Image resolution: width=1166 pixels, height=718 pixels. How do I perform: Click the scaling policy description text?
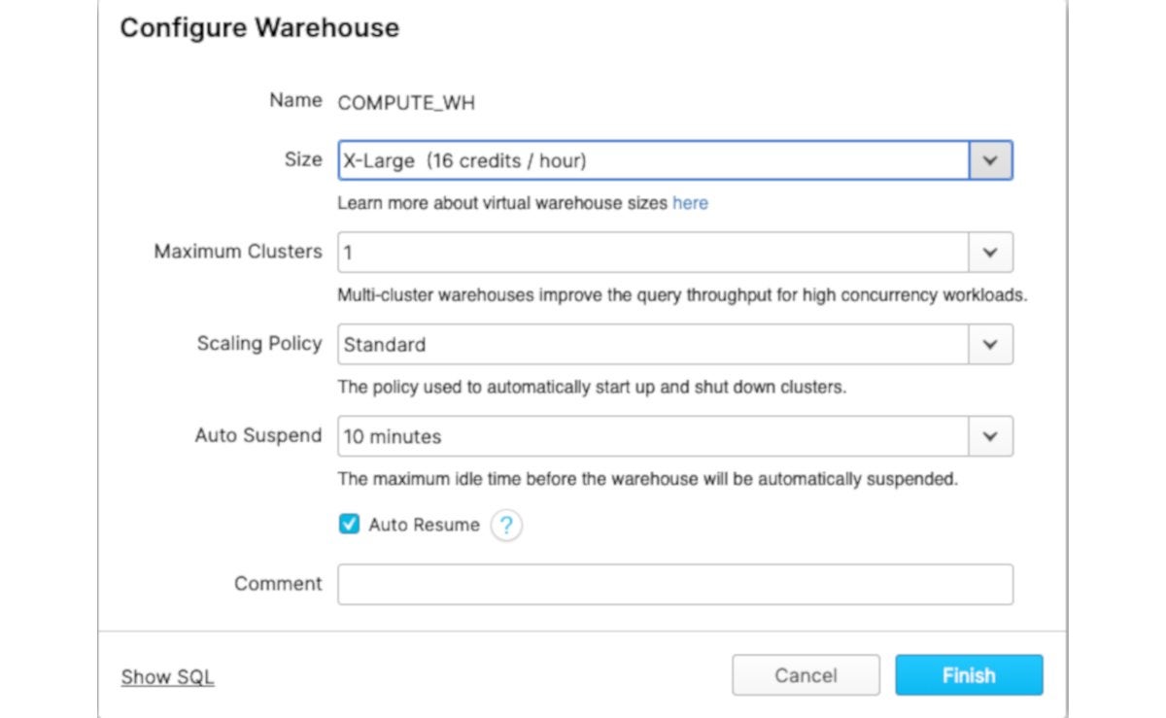pyautogui.click(x=592, y=387)
